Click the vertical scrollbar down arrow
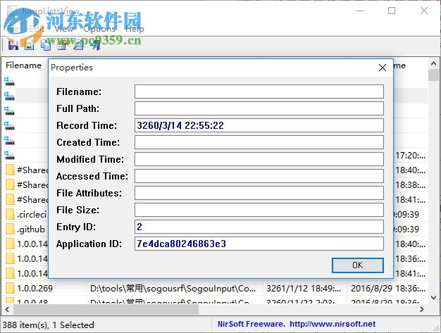This screenshot has width=441, height=333. (433, 297)
